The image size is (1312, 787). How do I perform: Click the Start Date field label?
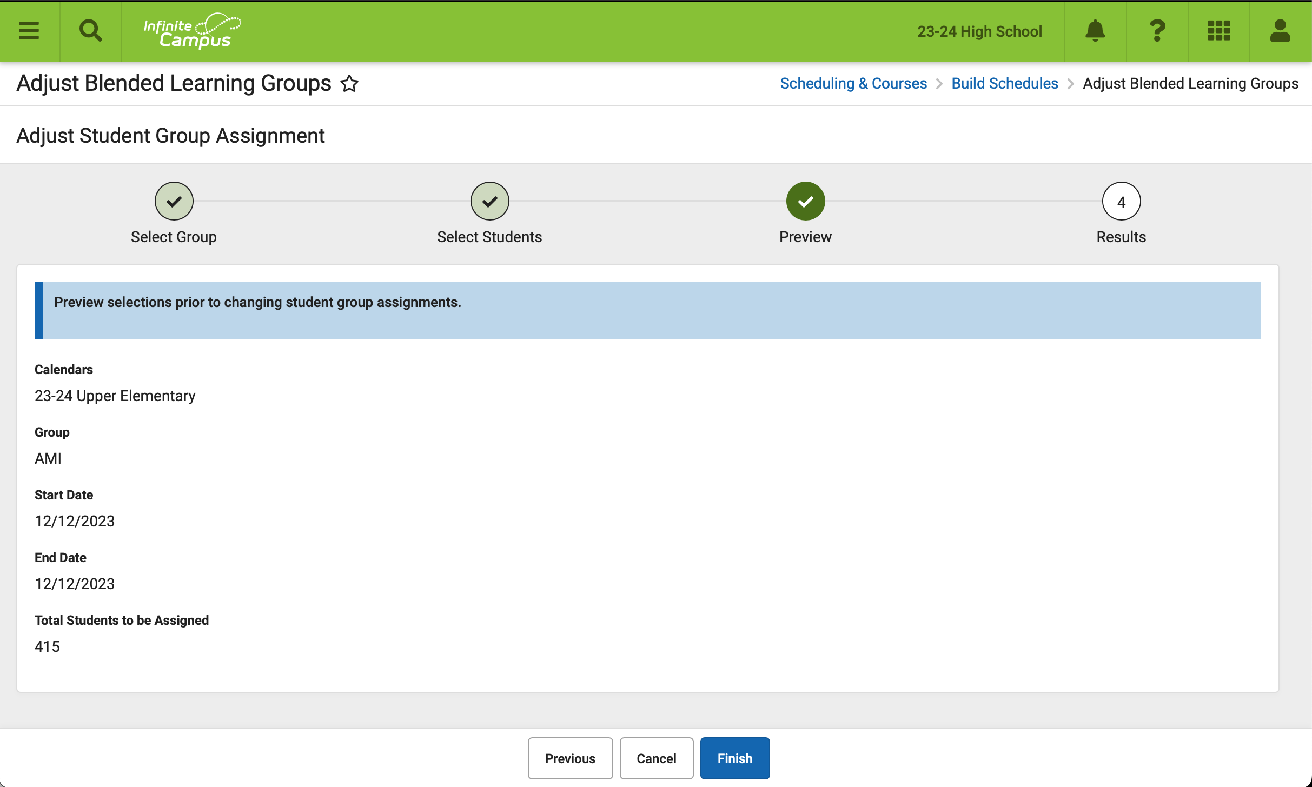click(x=64, y=495)
